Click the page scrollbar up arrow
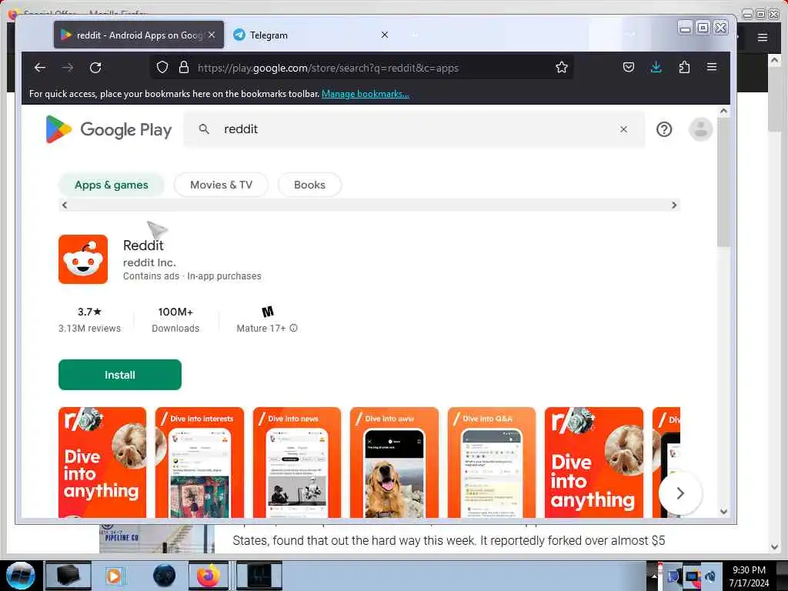Viewport: 788px width, 591px height. pyautogui.click(x=723, y=111)
